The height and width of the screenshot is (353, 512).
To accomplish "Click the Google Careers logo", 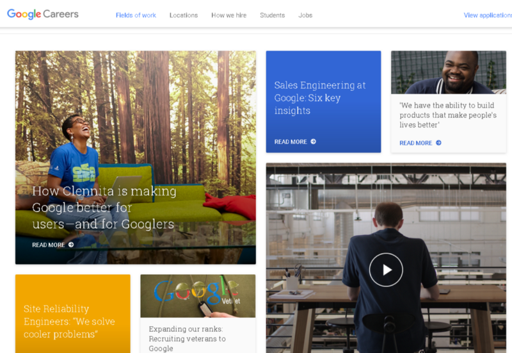I will 43,14.
